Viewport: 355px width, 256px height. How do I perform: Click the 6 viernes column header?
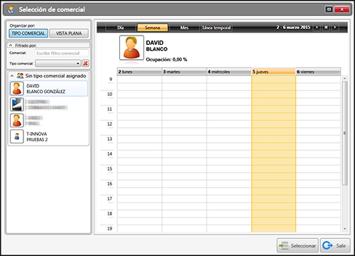(x=318, y=72)
